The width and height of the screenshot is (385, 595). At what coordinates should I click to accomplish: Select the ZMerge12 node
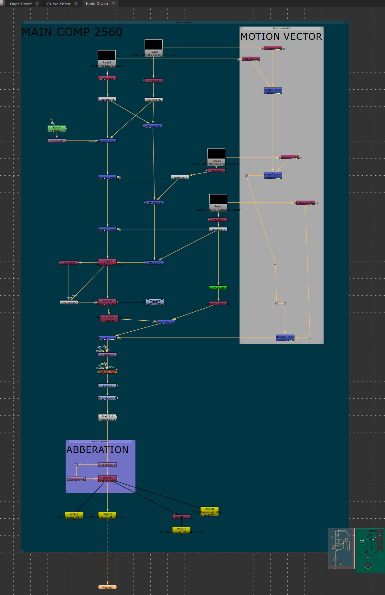[x=155, y=263]
